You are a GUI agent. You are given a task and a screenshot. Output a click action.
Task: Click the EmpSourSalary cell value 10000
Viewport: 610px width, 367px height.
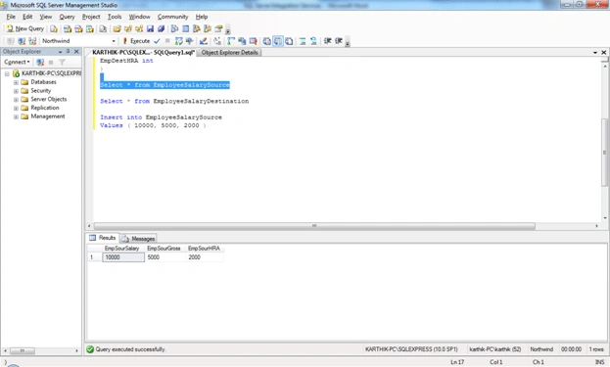point(123,257)
